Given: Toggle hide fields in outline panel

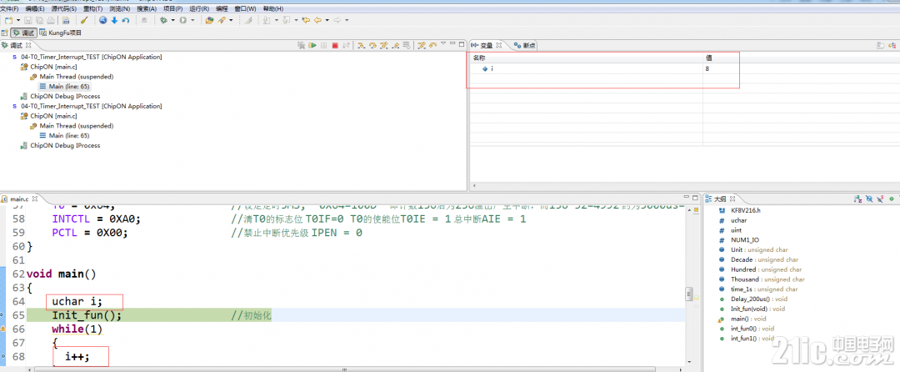Looking at the screenshot, I should [869, 199].
